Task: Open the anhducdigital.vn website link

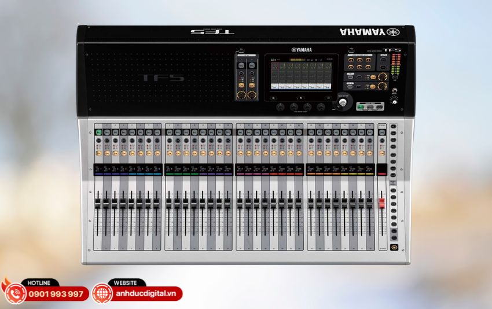Action: 146,293
